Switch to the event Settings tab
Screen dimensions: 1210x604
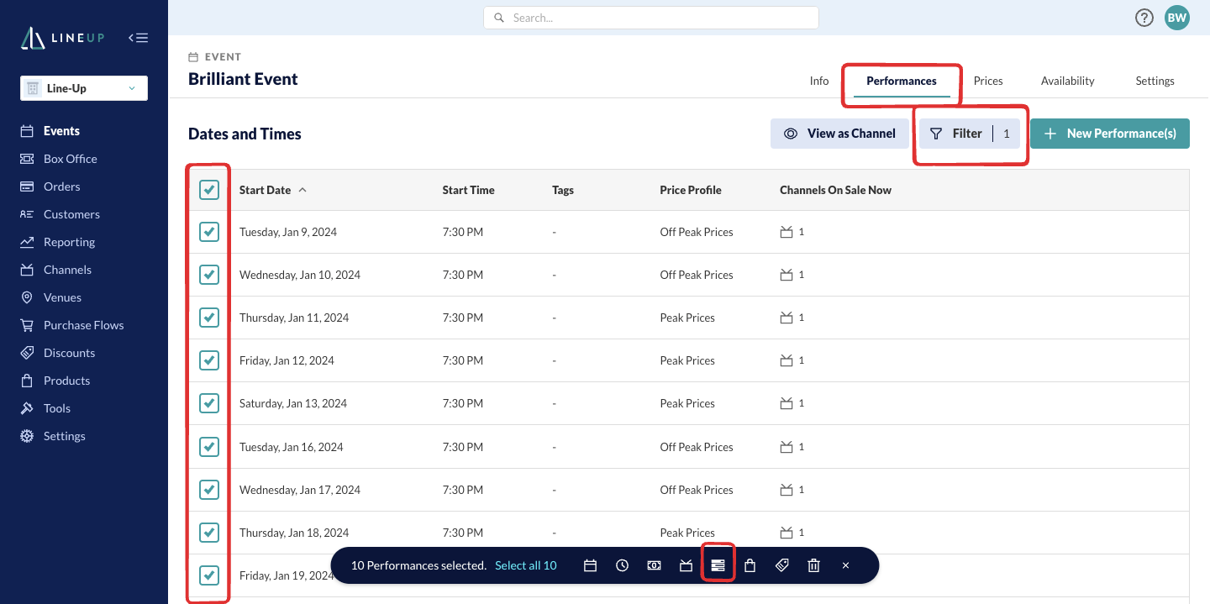tap(1155, 81)
